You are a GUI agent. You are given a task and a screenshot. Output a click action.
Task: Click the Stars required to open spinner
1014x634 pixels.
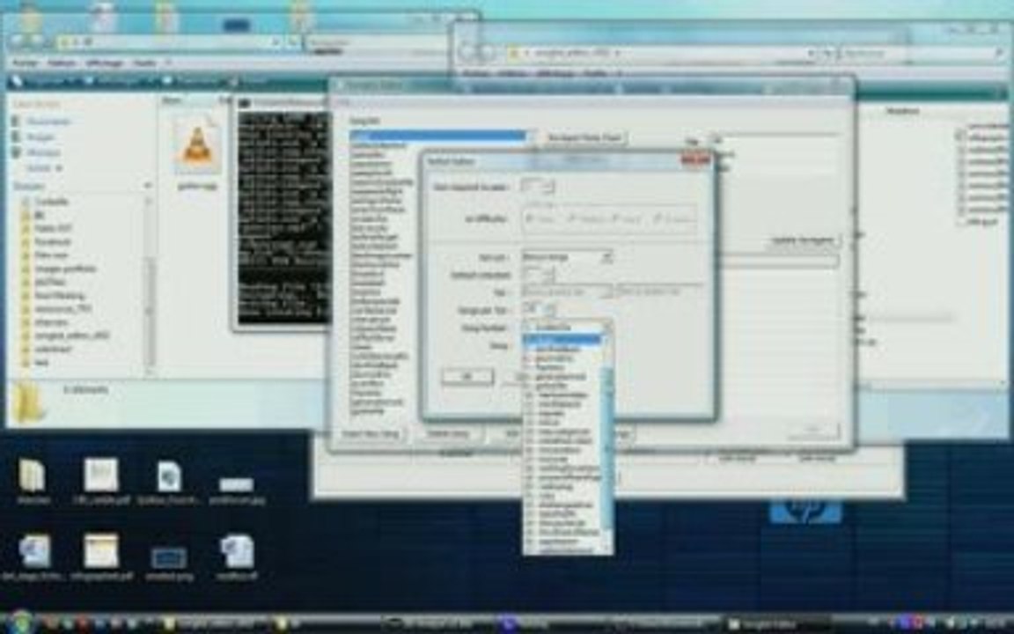538,187
